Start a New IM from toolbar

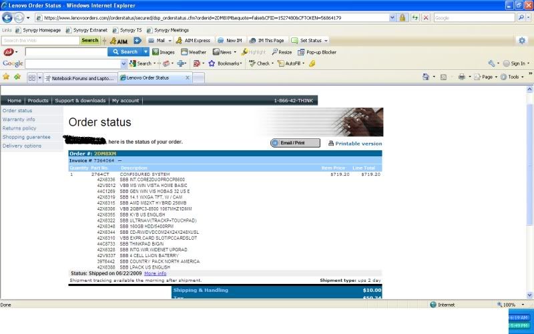click(230, 41)
